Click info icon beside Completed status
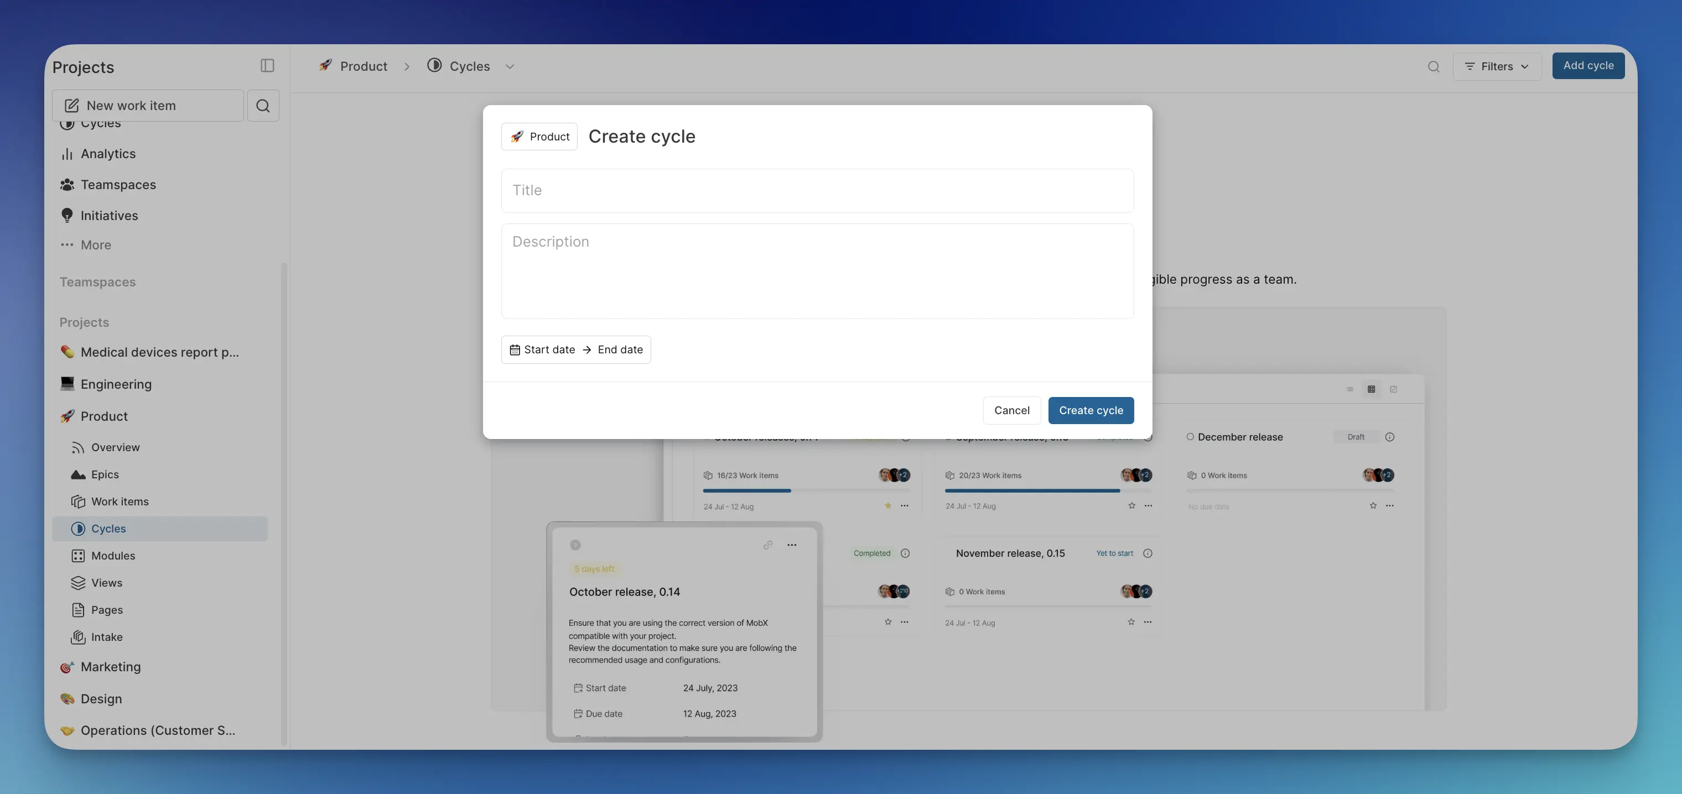 (x=905, y=553)
